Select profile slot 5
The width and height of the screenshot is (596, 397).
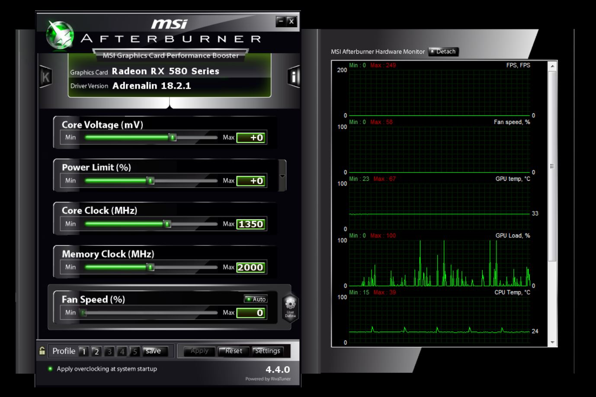[135, 351]
